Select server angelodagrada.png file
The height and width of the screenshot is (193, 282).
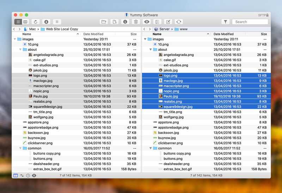coord(206,55)
